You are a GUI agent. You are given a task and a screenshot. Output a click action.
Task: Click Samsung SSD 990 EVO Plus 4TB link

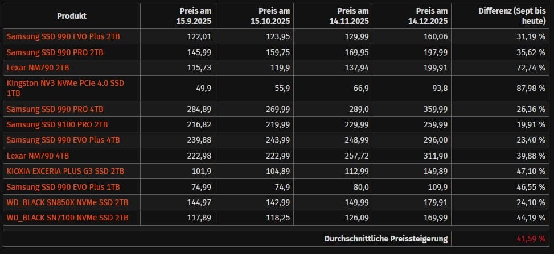64,140
